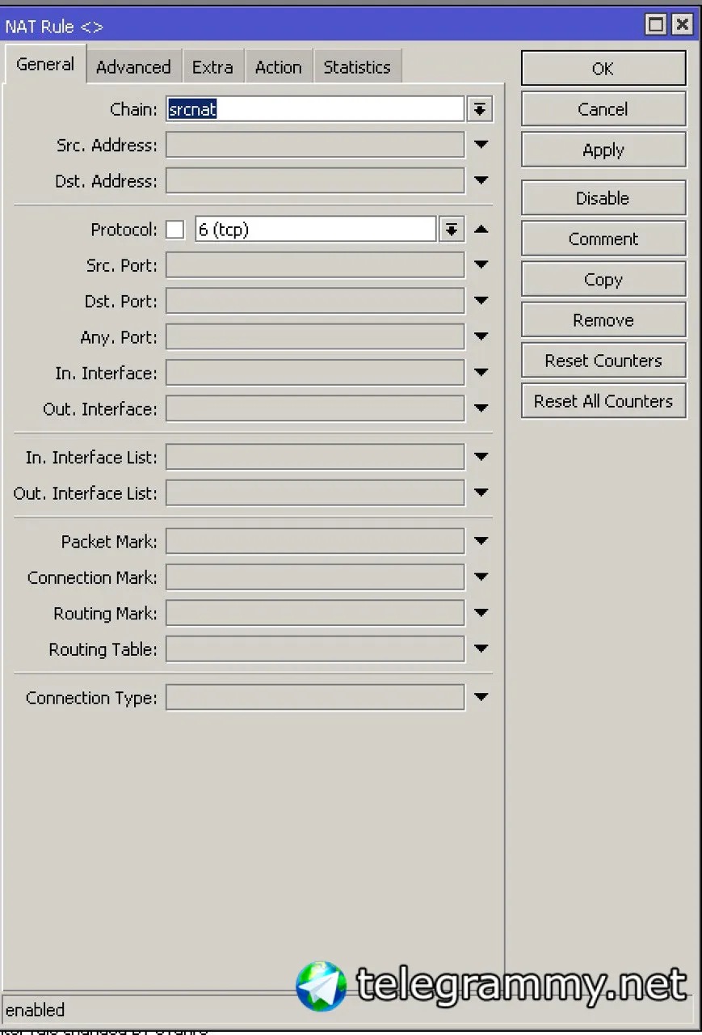This screenshot has width=702, height=1035.
Task: Click the OK button
Action: (603, 69)
